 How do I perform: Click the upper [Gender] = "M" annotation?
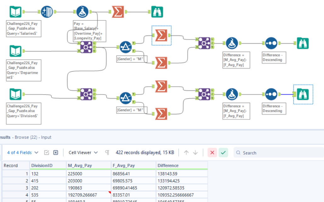point(132,59)
